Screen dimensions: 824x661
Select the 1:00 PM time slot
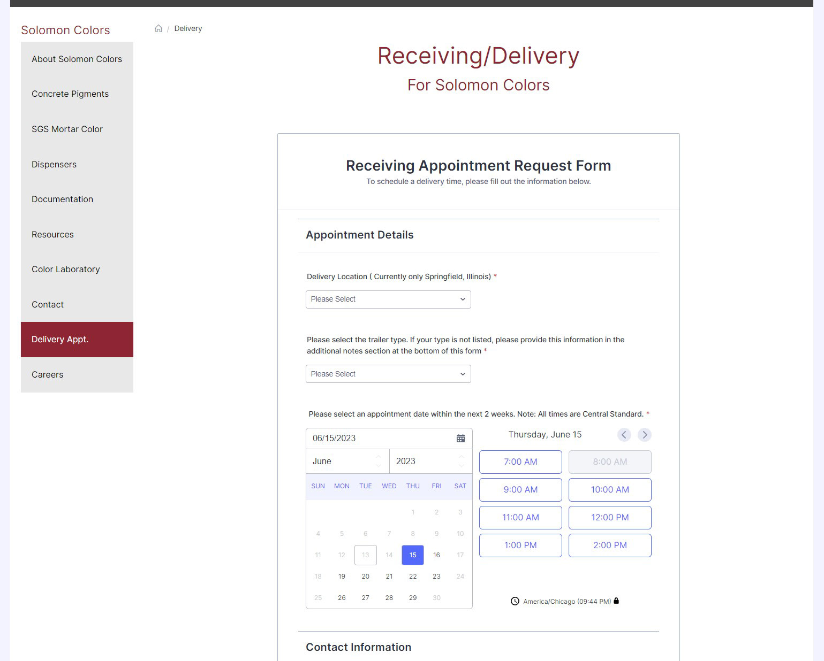point(520,545)
